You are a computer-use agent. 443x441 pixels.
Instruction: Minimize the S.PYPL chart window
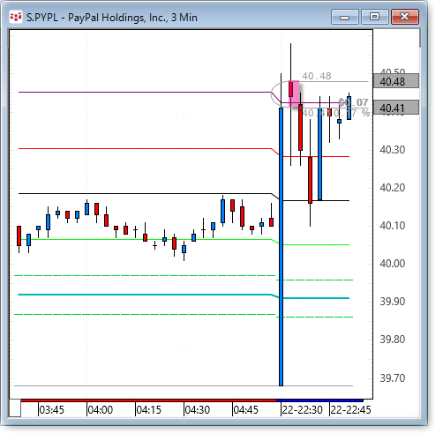[x=344, y=17]
